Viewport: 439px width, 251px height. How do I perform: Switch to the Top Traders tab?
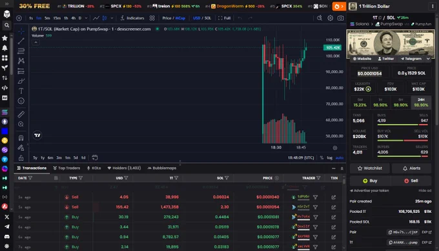click(66, 168)
